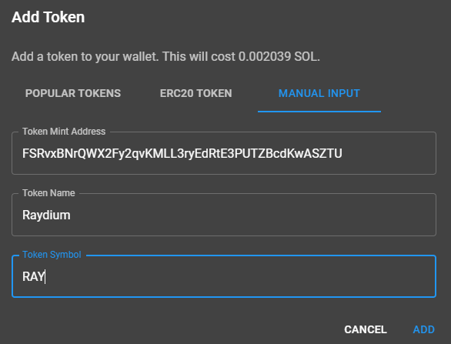This screenshot has width=451, height=344.
Task: Confirm with the Add button
Action: tap(423, 329)
